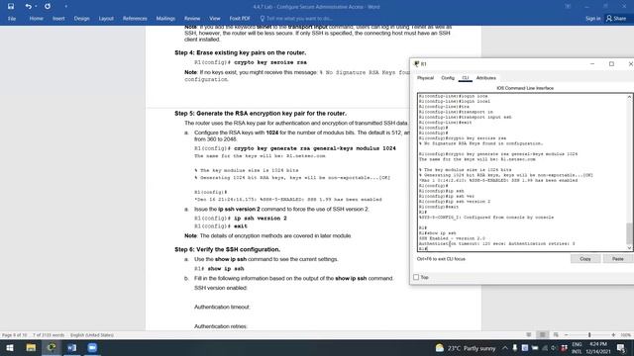Click the R1 terminal scrollbar up arrow
Viewport: 634px width, 356px height.
(630, 97)
